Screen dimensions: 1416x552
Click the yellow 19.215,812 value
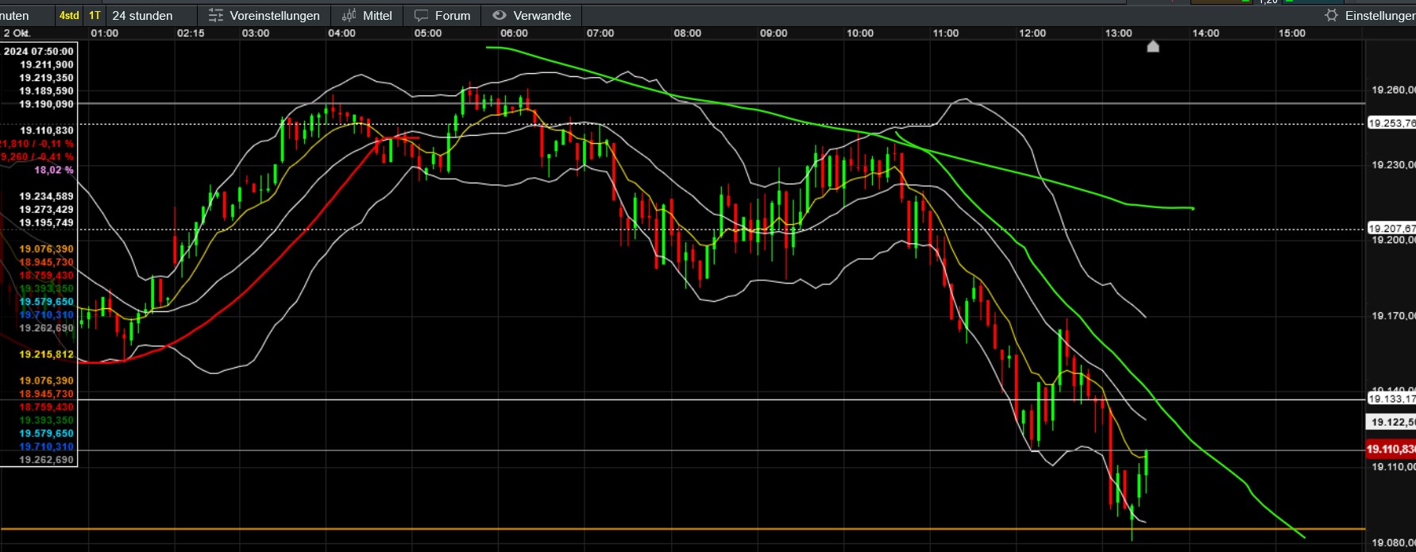coord(47,354)
